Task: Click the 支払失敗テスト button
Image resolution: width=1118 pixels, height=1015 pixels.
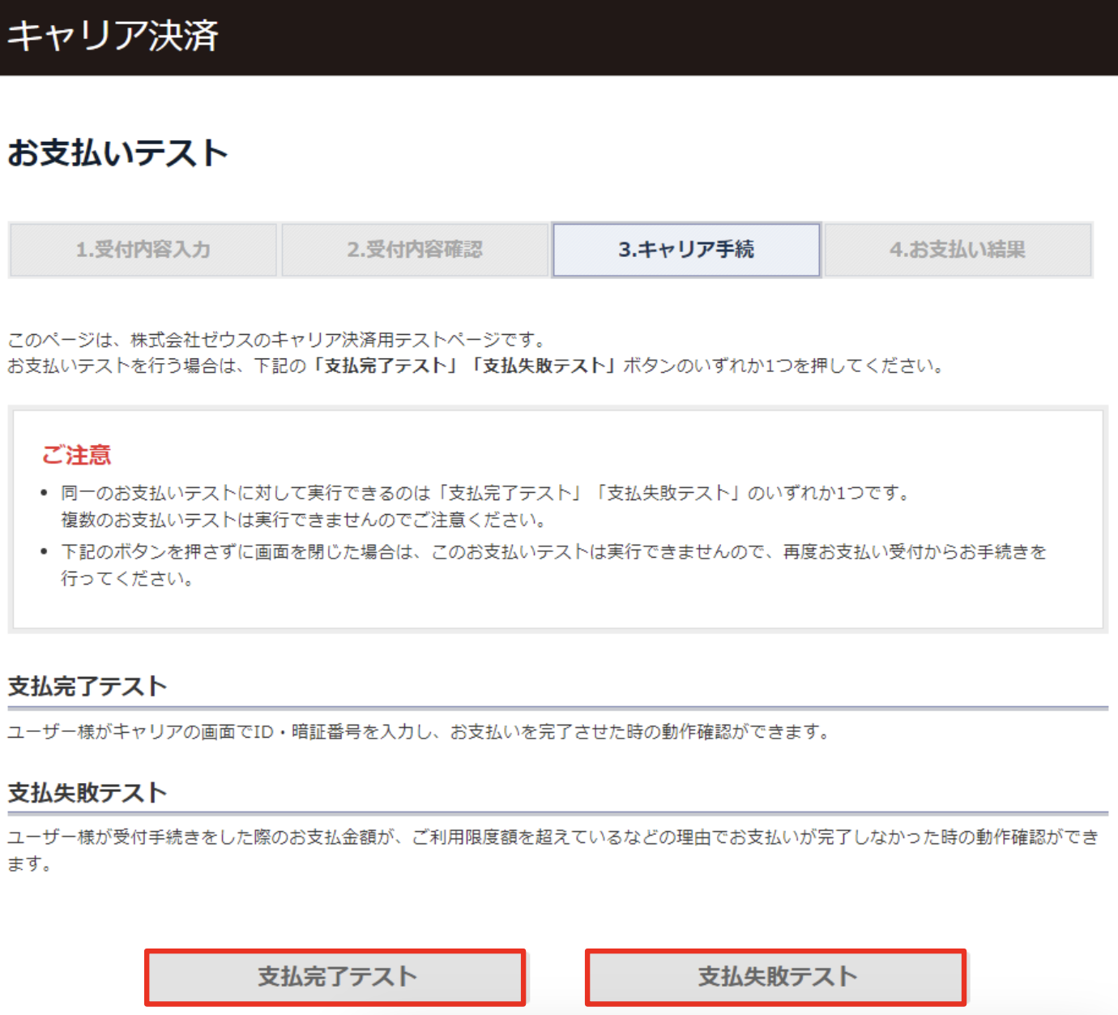Action: (776, 977)
